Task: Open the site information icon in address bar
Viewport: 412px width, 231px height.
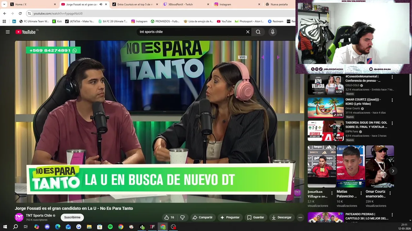Action: point(29,13)
